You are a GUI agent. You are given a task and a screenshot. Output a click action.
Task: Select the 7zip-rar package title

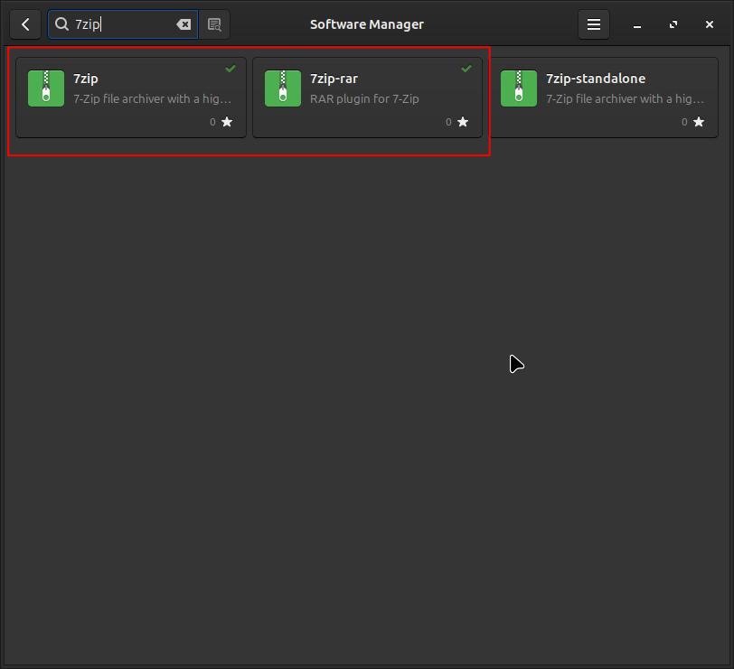point(334,79)
